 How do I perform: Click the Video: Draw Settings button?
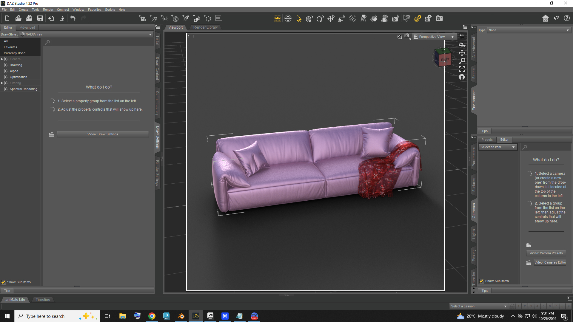[103, 134]
